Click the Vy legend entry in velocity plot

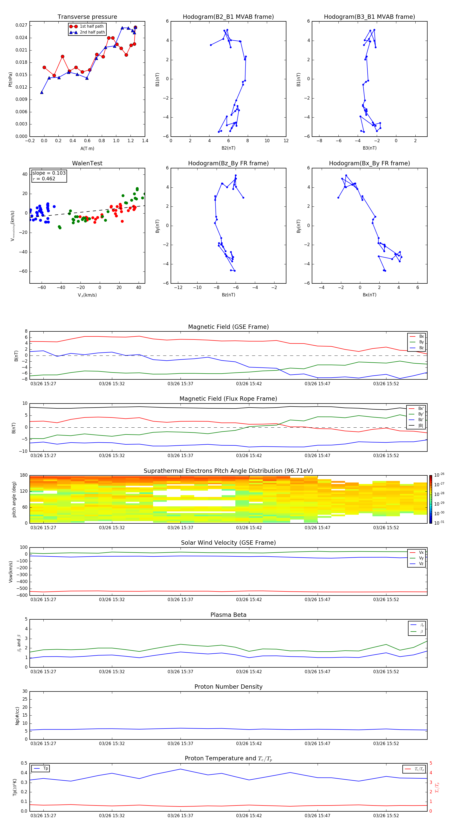click(417, 558)
